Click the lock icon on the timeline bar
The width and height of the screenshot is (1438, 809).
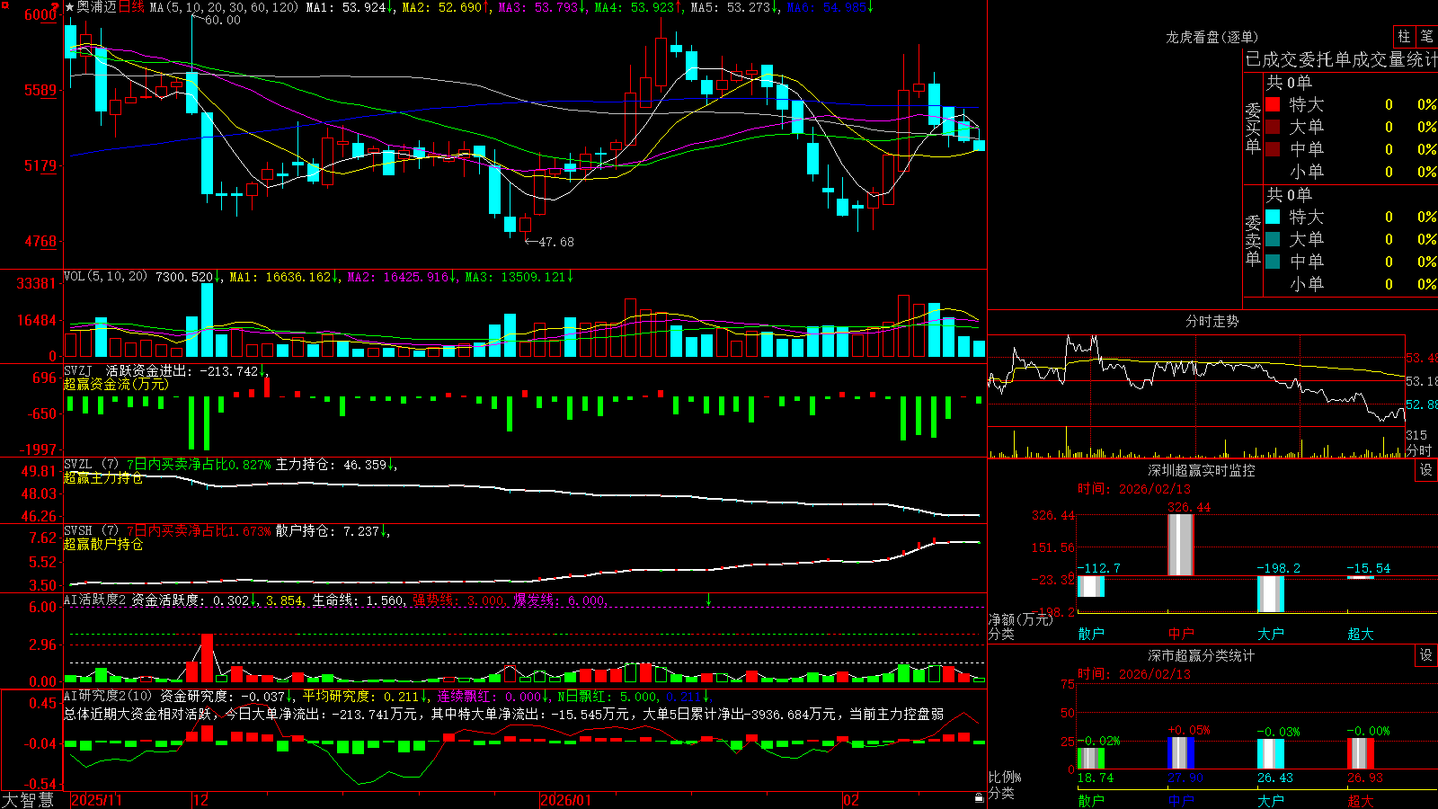pyautogui.click(x=979, y=798)
